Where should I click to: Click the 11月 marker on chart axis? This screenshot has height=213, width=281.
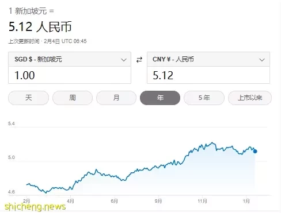[203, 201]
